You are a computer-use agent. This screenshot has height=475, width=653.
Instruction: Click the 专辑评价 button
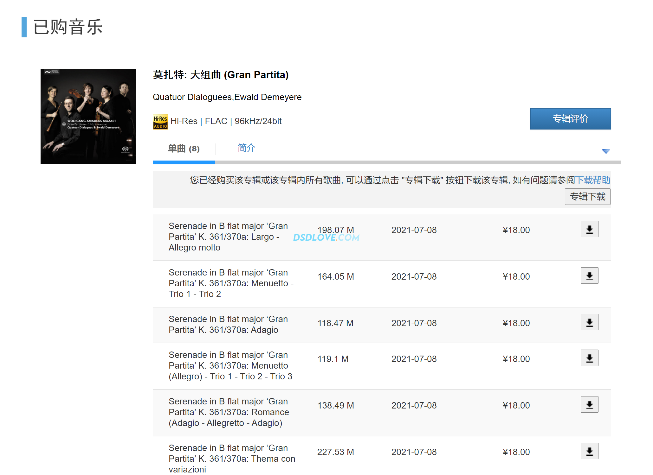pyautogui.click(x=570, y=119)
